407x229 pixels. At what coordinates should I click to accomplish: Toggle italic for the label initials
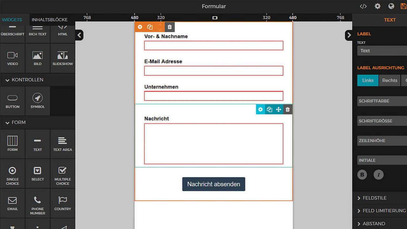[378, 174]
